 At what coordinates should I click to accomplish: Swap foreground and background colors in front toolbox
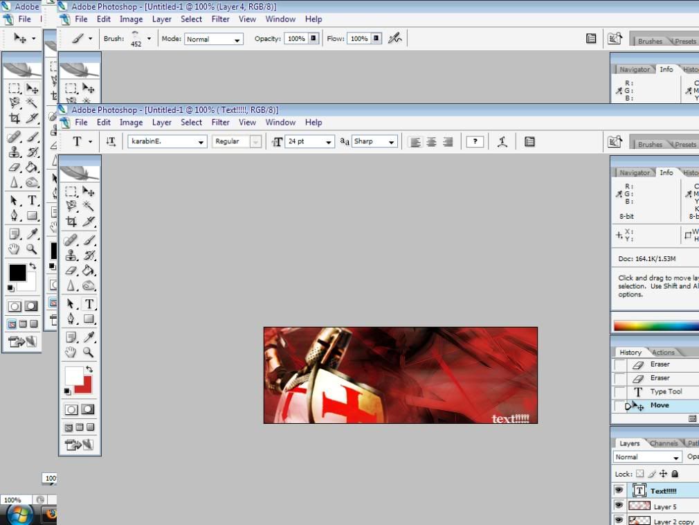pyautogui.click(x=89, y=369)
